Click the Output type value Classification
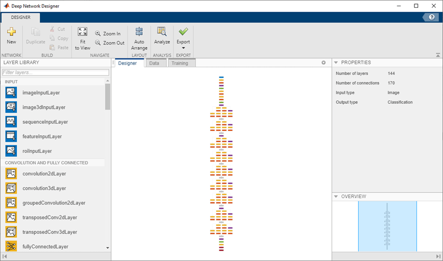This screenshot has height=261, width=443. 400,102
